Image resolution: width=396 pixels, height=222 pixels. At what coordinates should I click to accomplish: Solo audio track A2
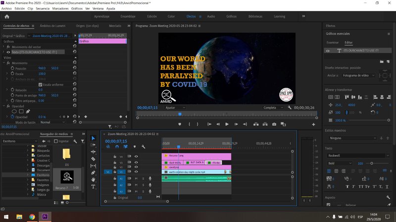tap(143, 185)
